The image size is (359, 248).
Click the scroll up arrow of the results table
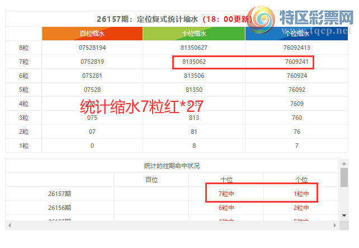coord(344,163)
